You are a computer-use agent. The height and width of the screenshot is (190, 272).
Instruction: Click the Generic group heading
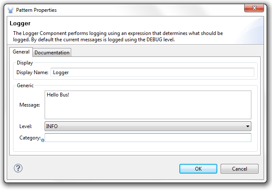[25, 86]
